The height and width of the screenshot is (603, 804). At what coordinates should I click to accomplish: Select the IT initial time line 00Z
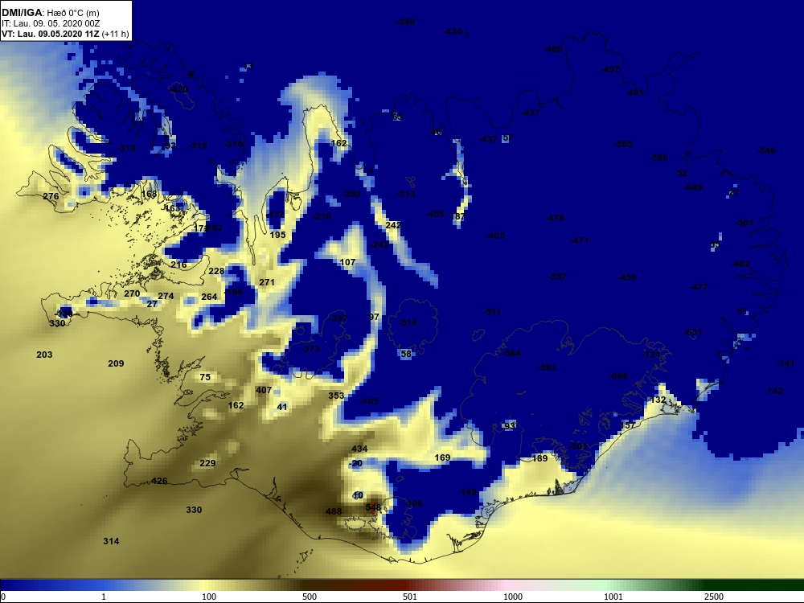50,23
